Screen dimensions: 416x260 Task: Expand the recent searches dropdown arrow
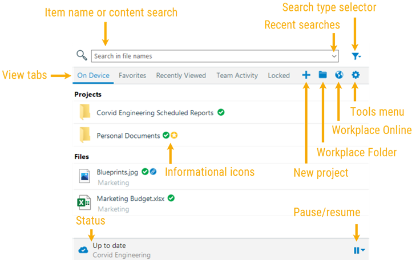(334, 56)
